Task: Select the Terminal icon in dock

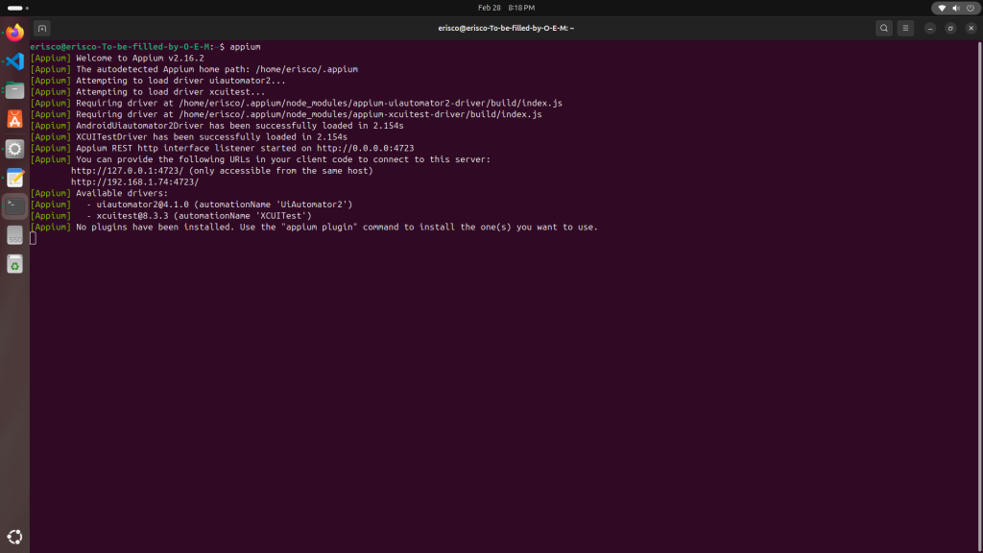Action: pos(14,205)
